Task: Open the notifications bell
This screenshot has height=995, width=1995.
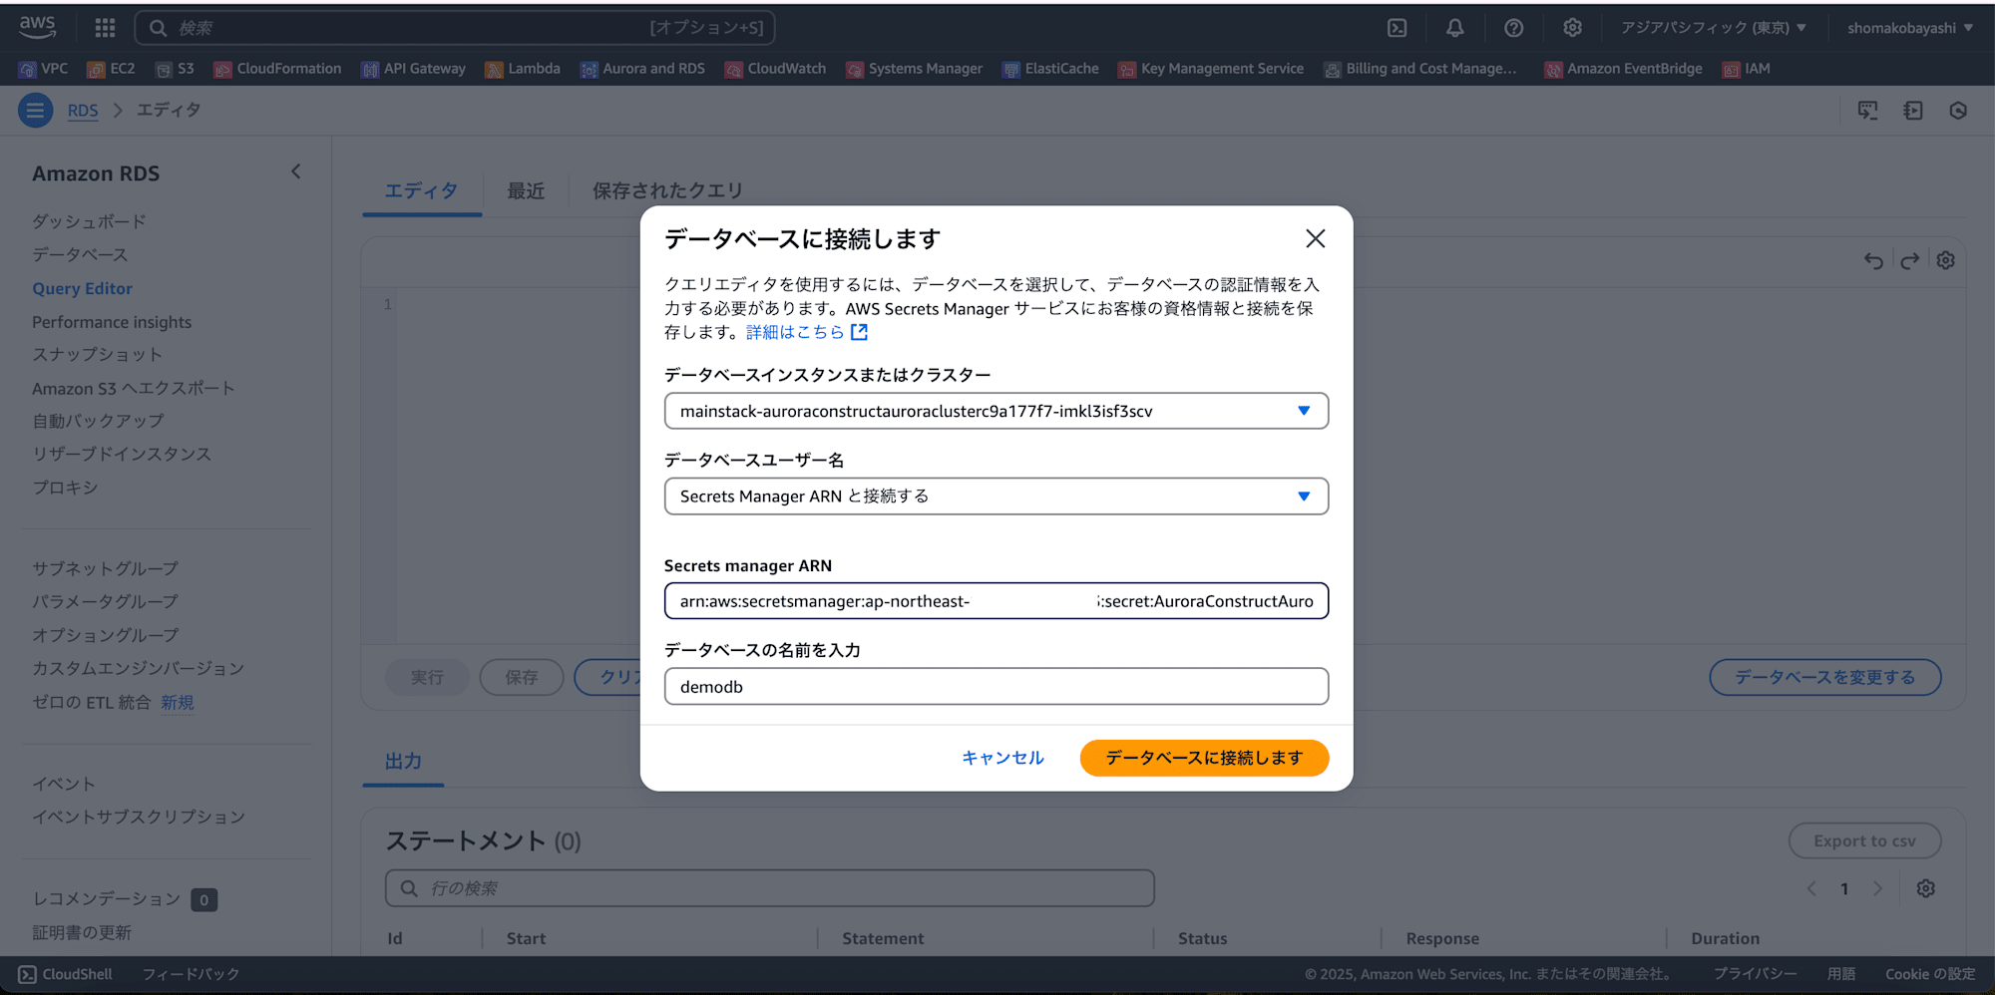Action: pos(1455,28)
